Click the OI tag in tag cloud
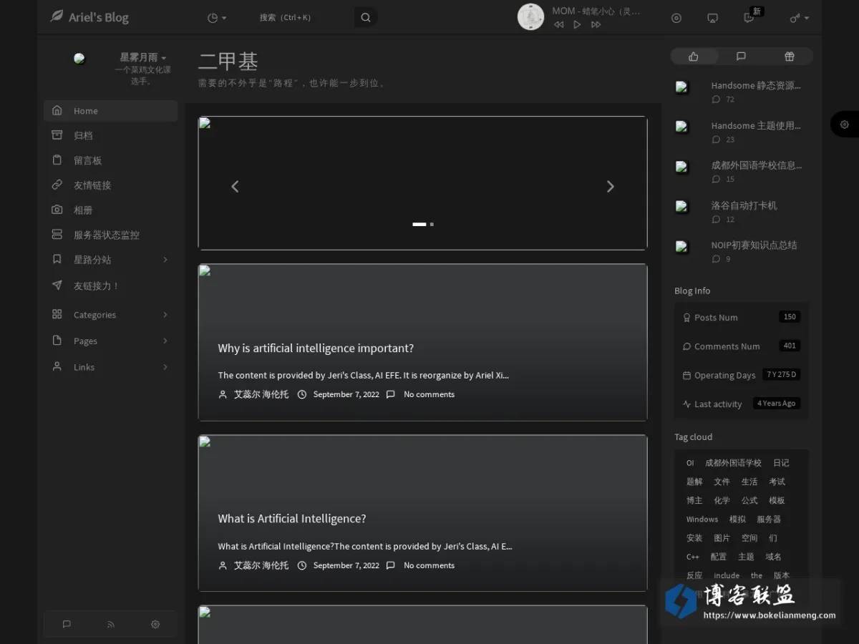Screen dimensions: 859x644 coord(690,463)
